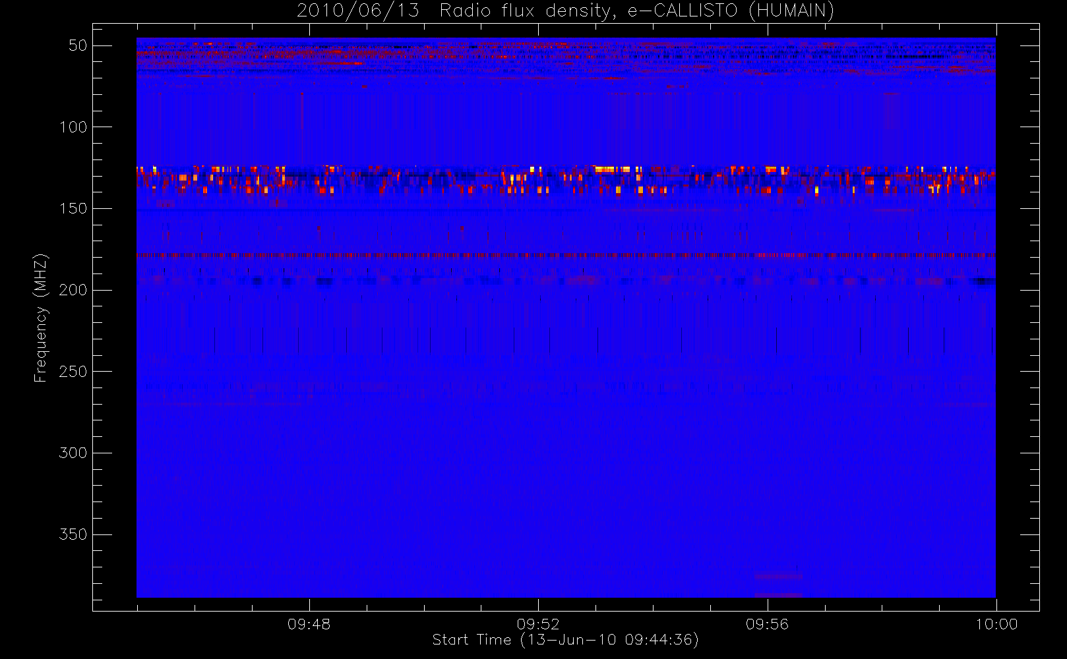Click the 250 MHz frequency tick label
Image resolution: width=1067 pixels, height=659 pixels.
pos(73,372)
